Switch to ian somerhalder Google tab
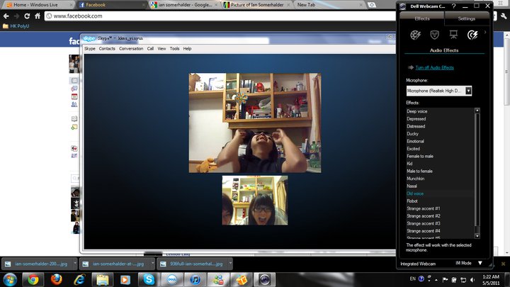Image resolution: width=510 pixels, height=287 pixels. 185,5
